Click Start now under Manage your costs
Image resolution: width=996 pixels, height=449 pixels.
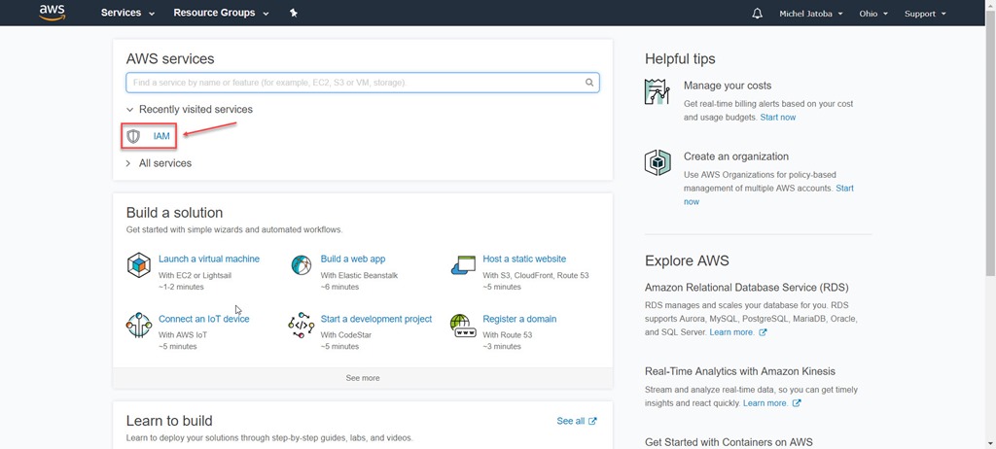click(778, 118)
